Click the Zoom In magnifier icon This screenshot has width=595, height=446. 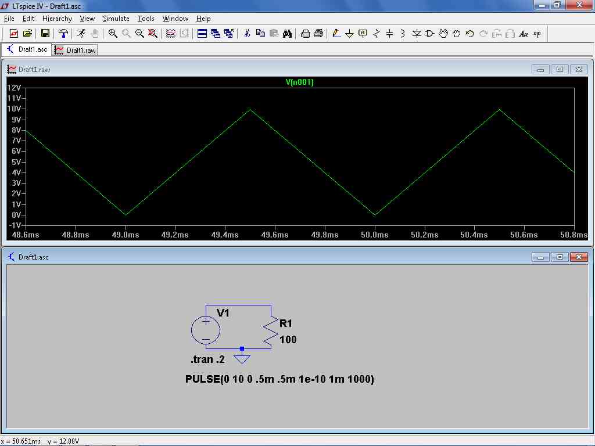pyautogui.click(x=113, y=34)
